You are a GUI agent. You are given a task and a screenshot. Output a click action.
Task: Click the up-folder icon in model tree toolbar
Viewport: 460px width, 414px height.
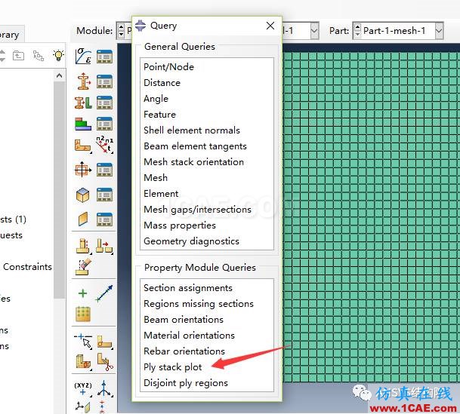[x=18, y=55]
